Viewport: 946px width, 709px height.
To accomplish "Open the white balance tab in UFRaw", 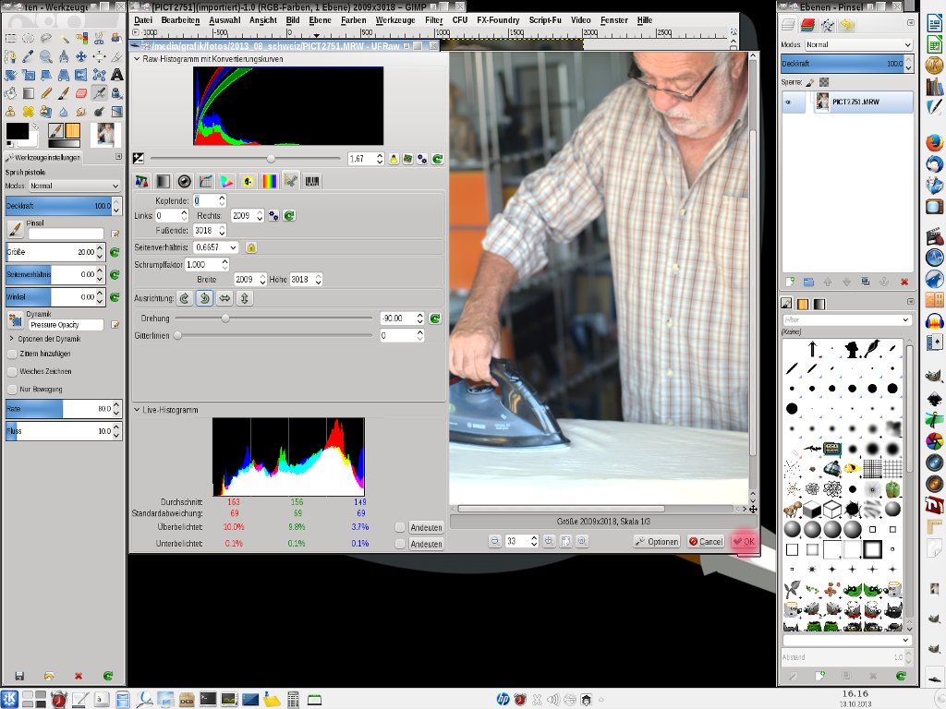I will tap(141, 181).
